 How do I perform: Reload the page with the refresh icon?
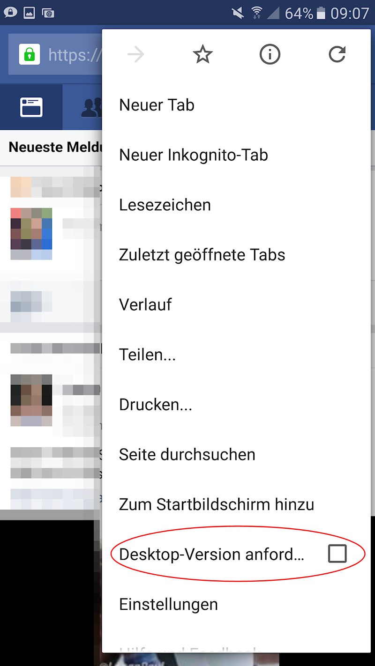click(337, 54)
